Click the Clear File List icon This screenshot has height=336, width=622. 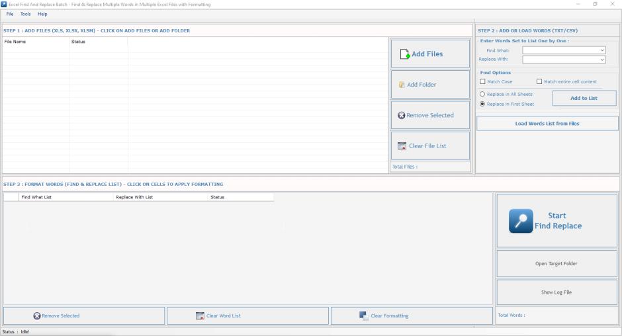pyautogui.click(x=402, y=146)
